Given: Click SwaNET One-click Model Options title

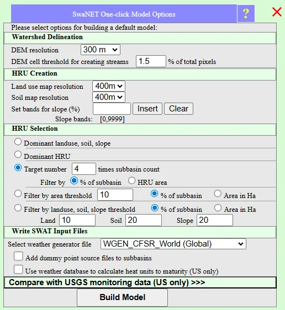Looking at the screenshot, I should tap(124, 14).
